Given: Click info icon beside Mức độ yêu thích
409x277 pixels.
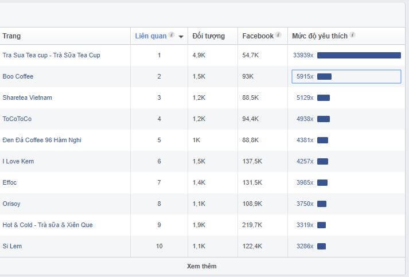Looking at the screenshot, I should 352,34.
